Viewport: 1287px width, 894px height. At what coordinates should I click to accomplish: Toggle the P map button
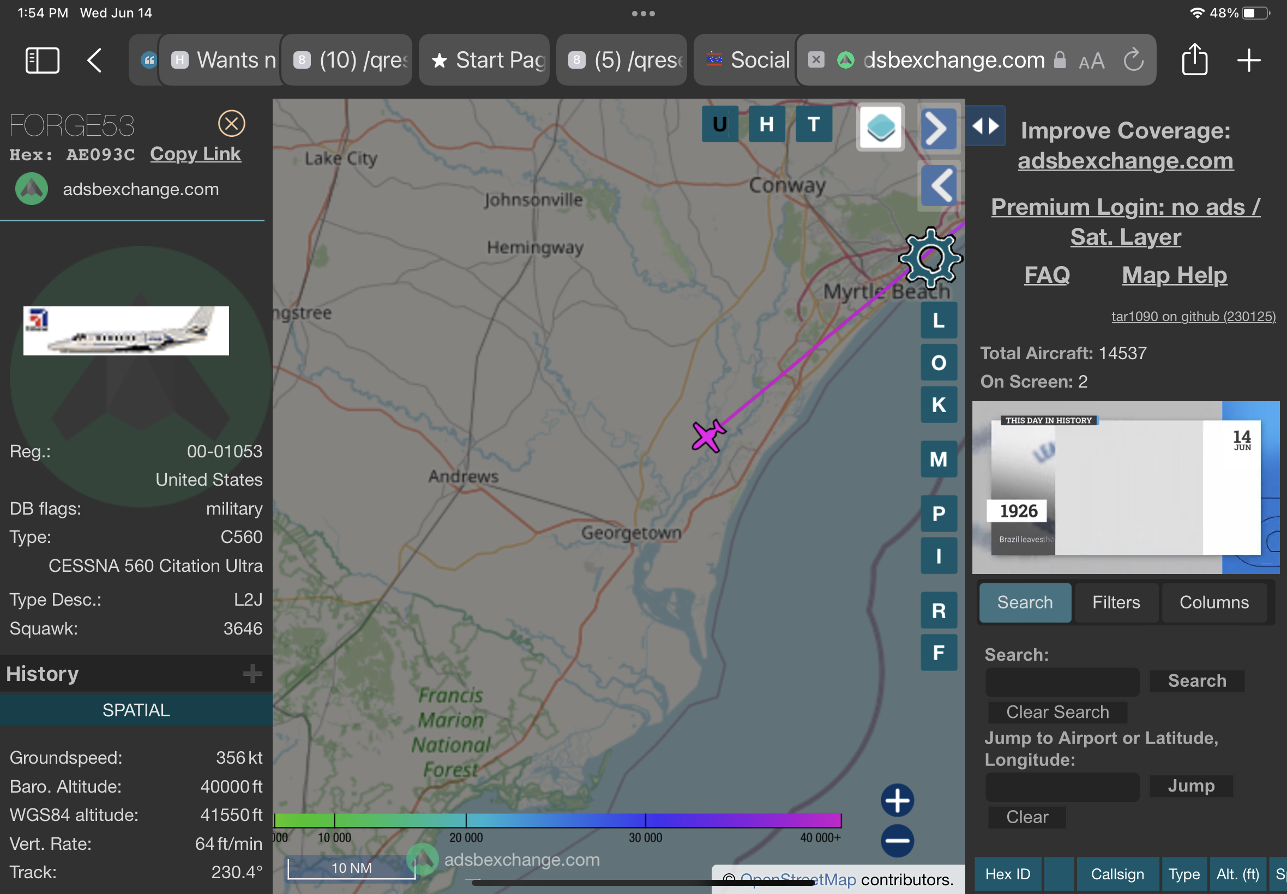coord(939,513)
